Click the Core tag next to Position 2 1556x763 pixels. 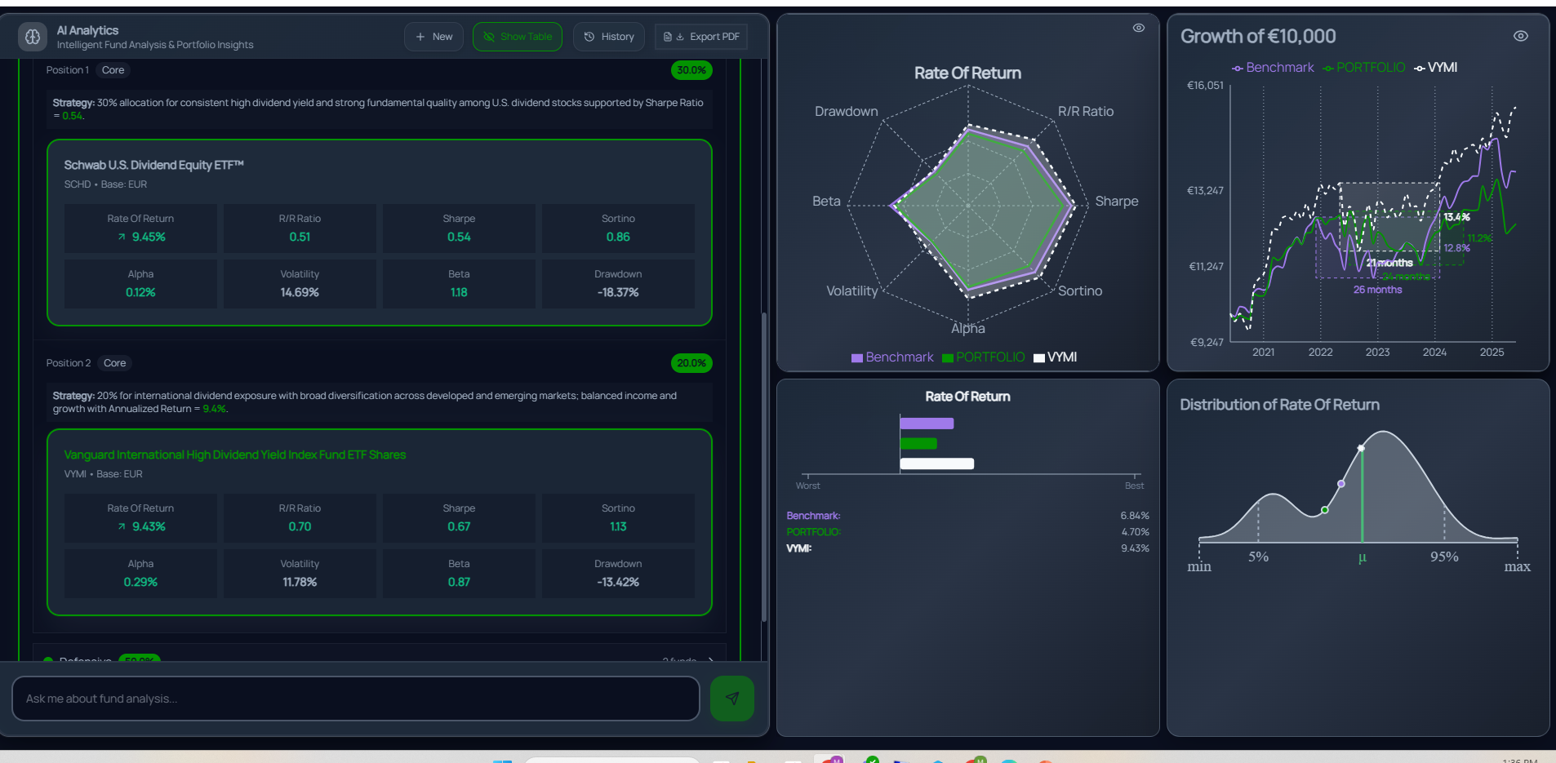click(x=115, y=363)
